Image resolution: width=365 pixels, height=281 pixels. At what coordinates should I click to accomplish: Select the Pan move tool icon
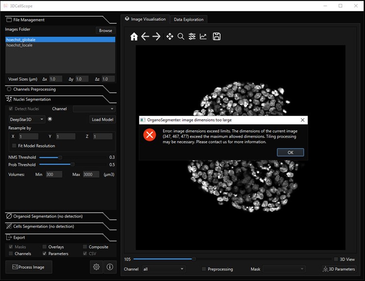[x=169, y=37]
